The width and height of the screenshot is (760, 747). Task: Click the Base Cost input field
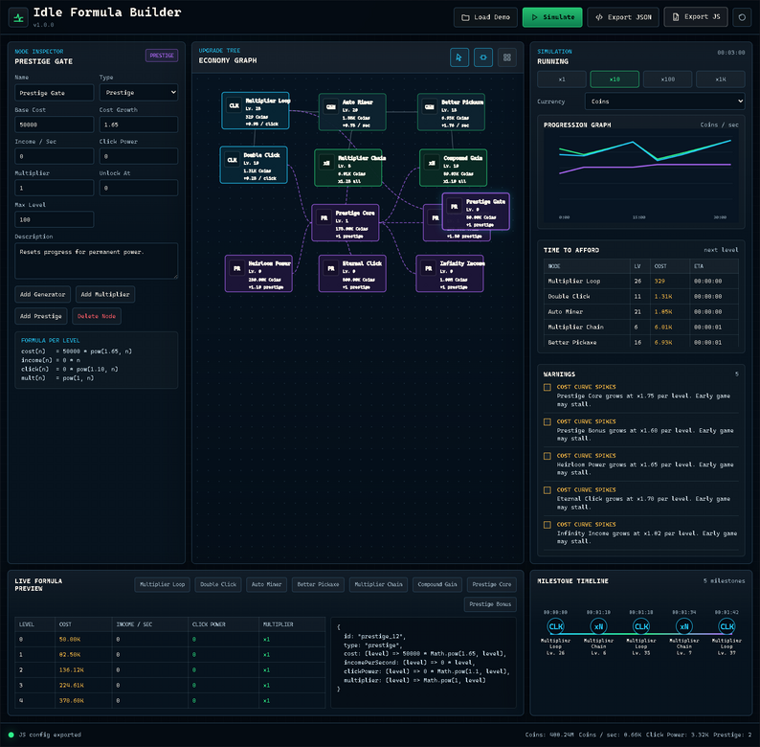[x=55, y=124]
